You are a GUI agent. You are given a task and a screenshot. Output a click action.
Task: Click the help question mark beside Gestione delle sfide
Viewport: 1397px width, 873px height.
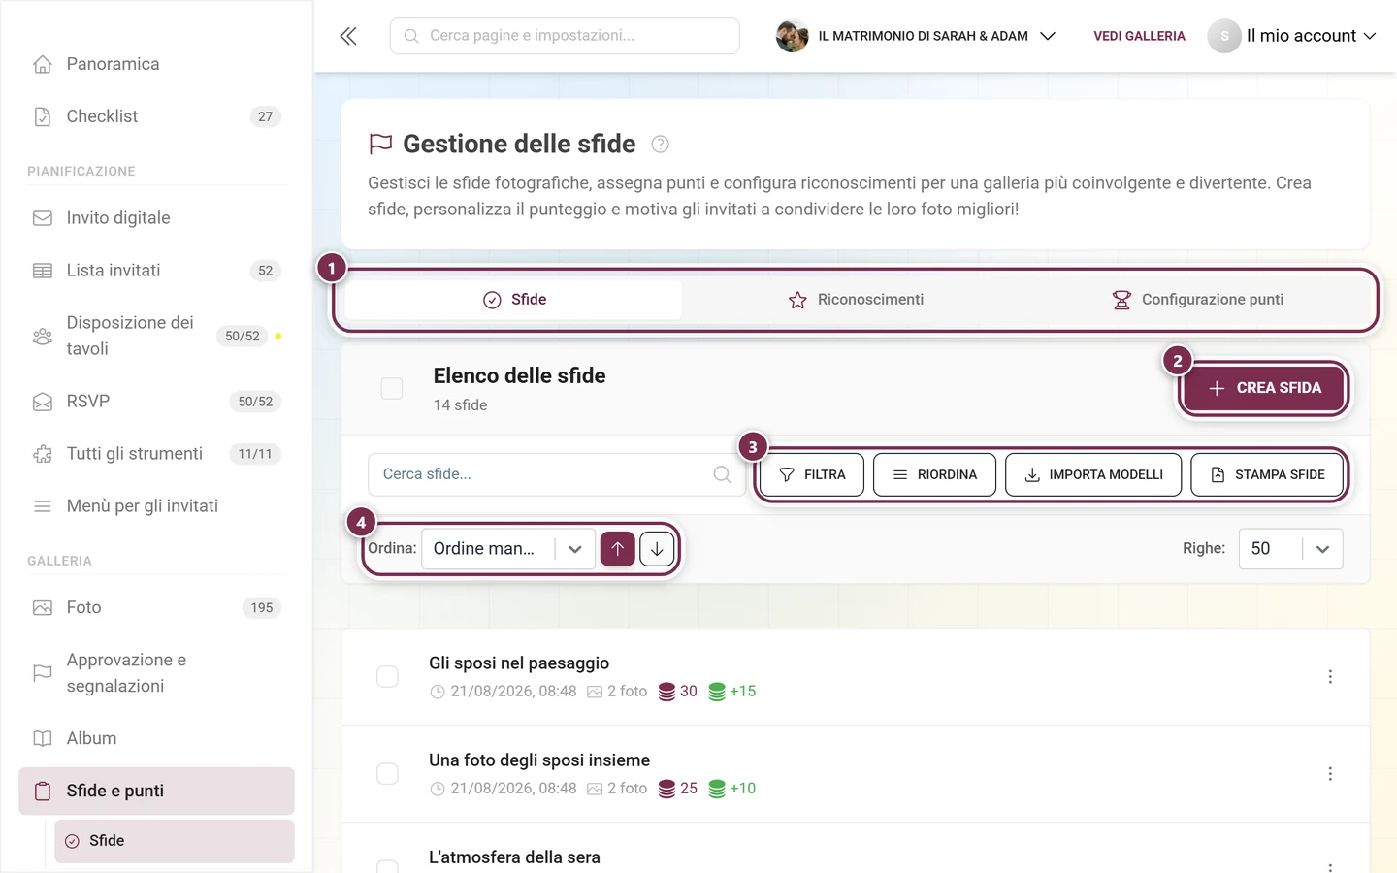coord(660,145)
